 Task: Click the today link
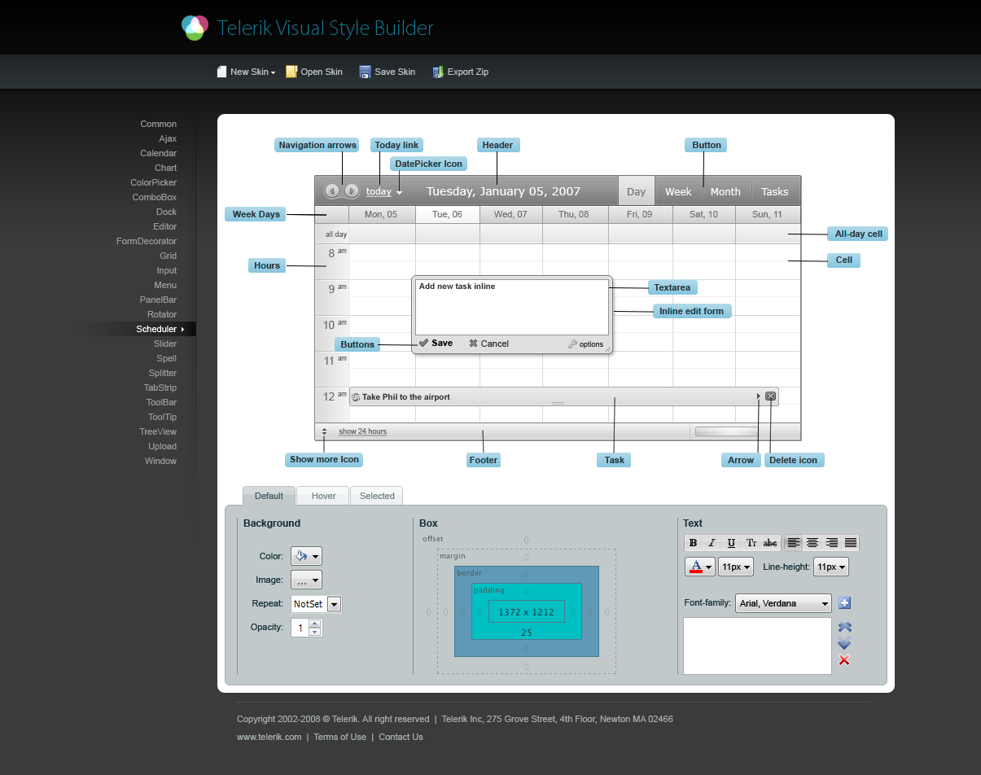coord(379,192)
